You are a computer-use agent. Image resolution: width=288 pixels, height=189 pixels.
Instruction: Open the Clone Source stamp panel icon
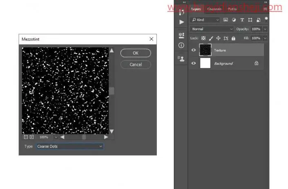[x=181, y=59]
